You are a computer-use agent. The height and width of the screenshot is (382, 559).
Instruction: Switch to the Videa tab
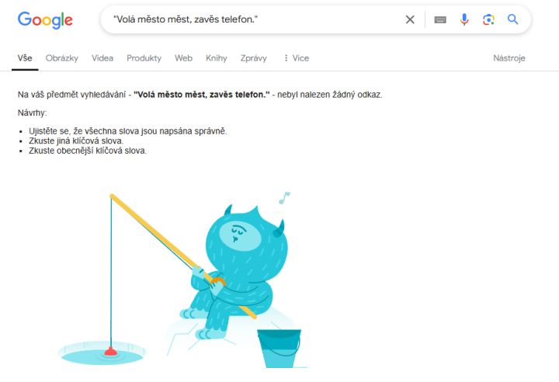tap(102, 58)
